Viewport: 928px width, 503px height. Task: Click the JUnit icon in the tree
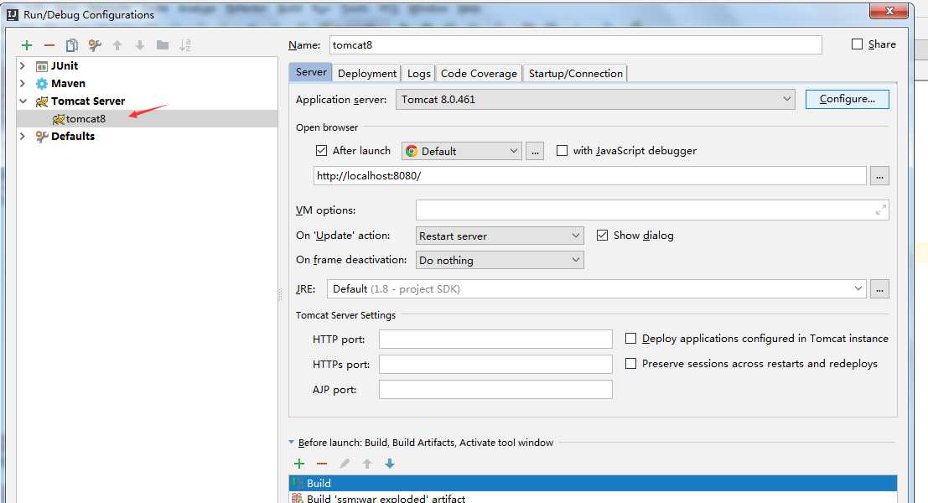click(41, 66)
